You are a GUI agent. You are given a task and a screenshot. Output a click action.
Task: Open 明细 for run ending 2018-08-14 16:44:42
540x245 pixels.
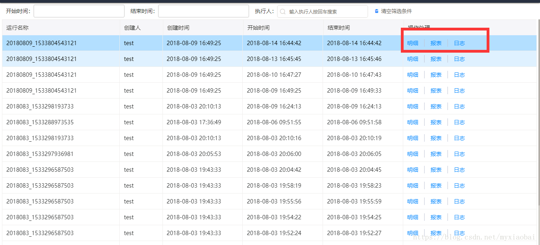413,43
